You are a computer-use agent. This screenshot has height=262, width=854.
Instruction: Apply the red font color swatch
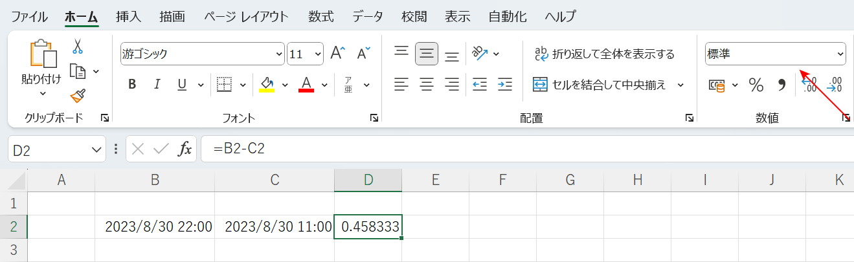pos(306,84)
